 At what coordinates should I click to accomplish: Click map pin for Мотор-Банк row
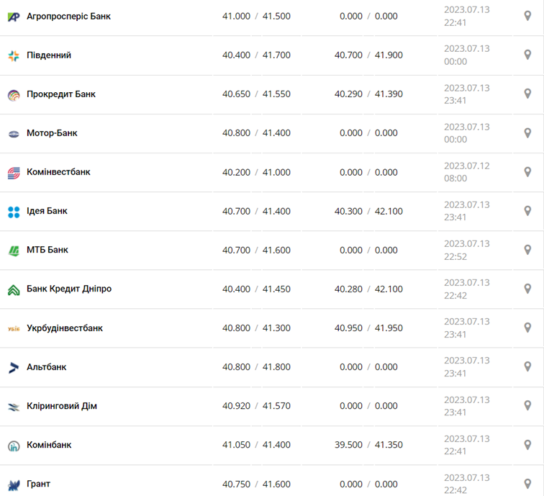[527, 133]
